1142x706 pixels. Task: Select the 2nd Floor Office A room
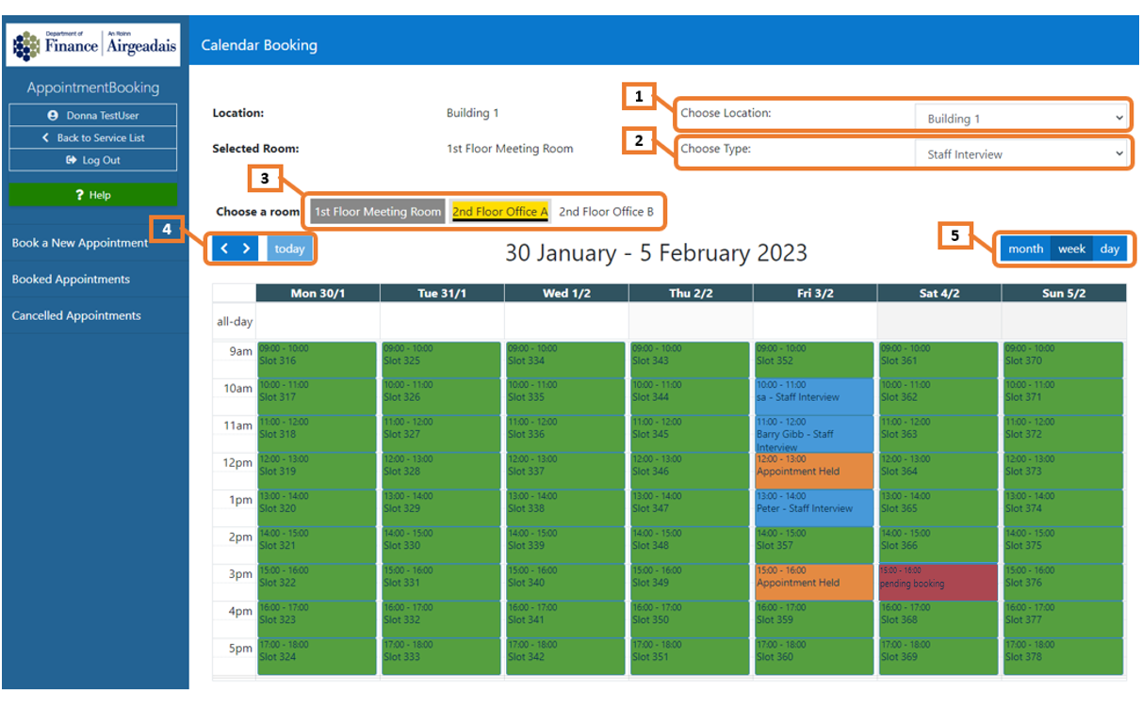499,212
